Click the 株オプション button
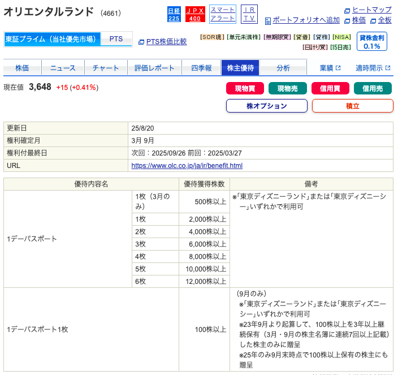This screenshot has height=375, width=398. pyautogui.click(x=267, y=106)
